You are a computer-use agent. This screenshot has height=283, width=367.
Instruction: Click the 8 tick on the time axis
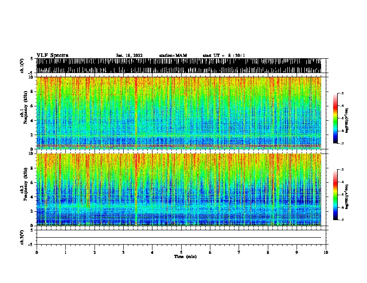coord(268,252)
